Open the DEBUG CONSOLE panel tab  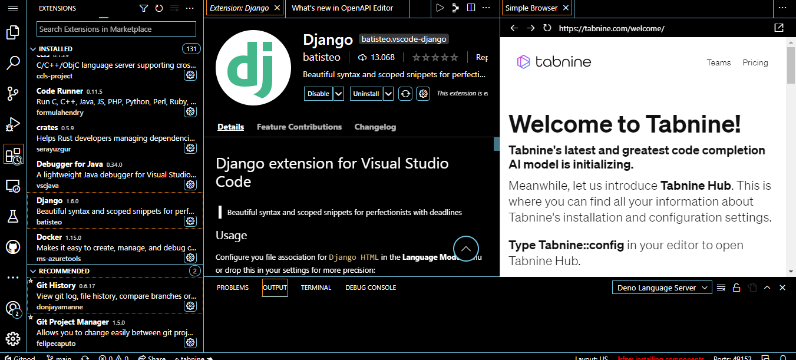click(371, 288)
